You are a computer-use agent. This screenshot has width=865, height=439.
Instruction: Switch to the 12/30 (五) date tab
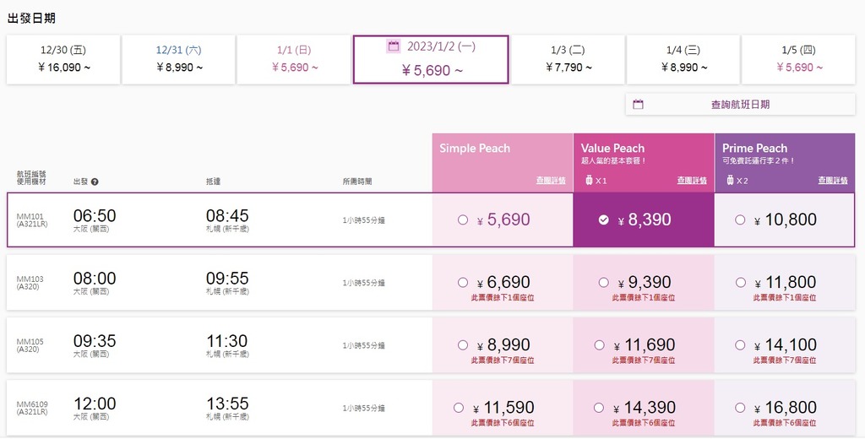coord(63,60)
